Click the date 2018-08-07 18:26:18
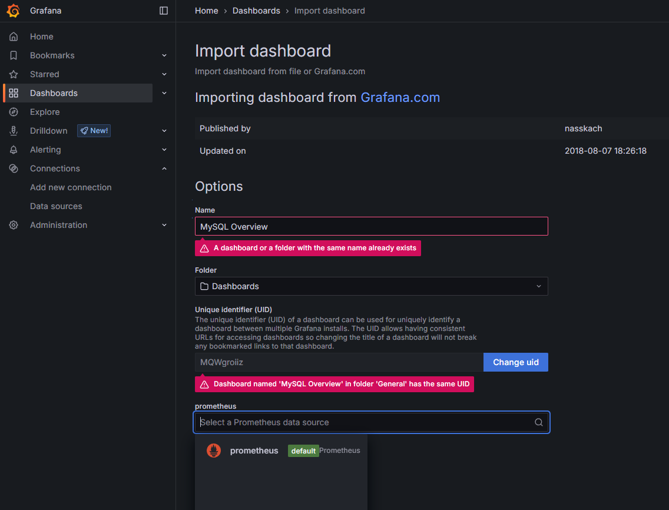Viewport: 669px width, 510px height. pos(605,151)
